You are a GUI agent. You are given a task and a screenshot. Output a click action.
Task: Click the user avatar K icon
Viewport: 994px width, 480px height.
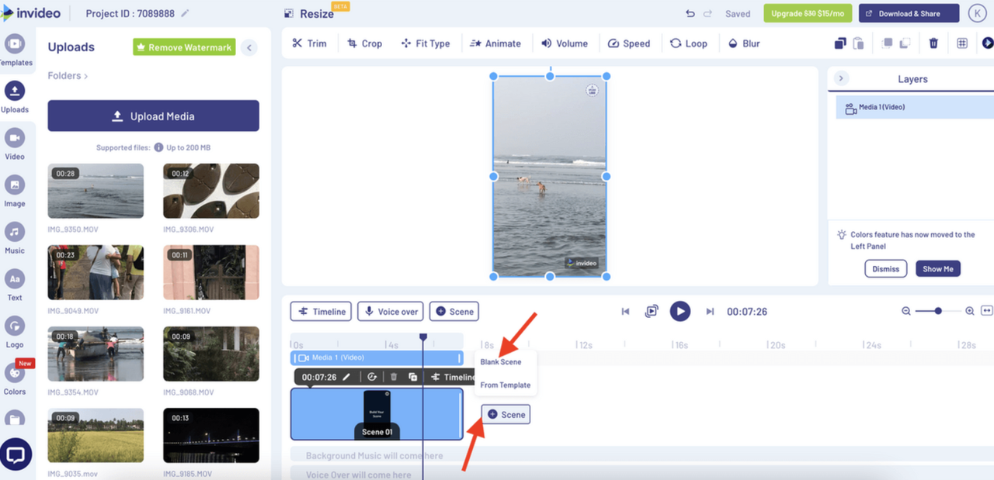click(977, 13)
